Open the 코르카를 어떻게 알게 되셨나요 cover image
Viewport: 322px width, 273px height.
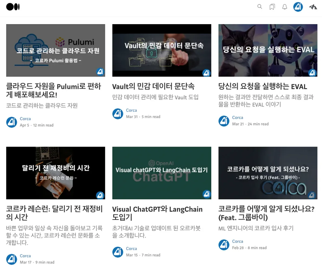[268, 173]
